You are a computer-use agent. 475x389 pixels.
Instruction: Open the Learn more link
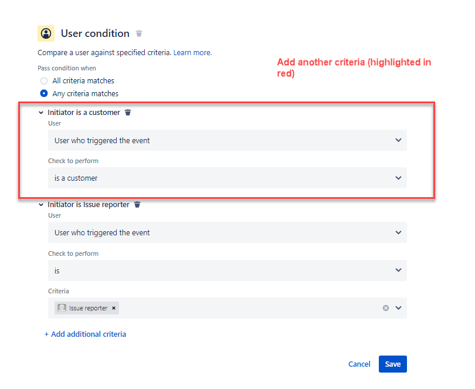coord(192,53)
